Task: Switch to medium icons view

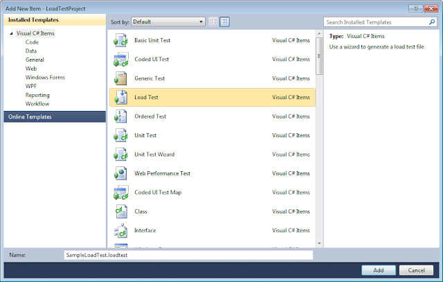Action: (x=224, y=21)
